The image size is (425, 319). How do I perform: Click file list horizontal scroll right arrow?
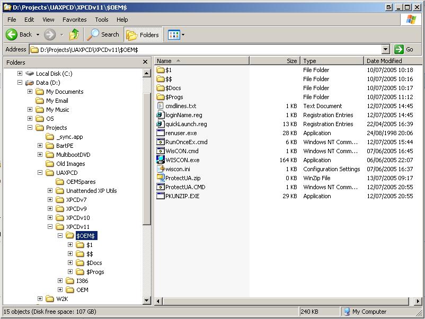(418, 301)
